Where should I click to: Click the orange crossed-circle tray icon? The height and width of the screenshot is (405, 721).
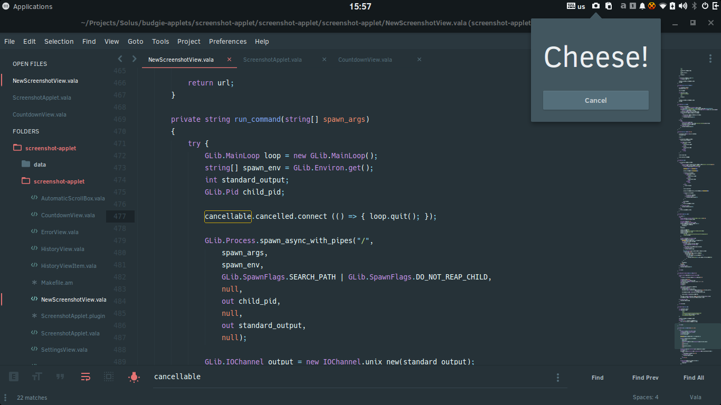pyautogui.click(x=652, y=6)
